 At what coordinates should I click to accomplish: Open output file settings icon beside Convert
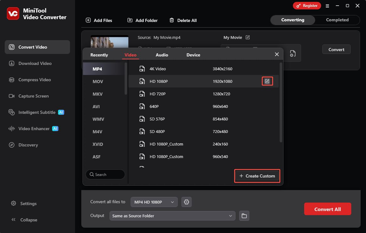point(293,53)
